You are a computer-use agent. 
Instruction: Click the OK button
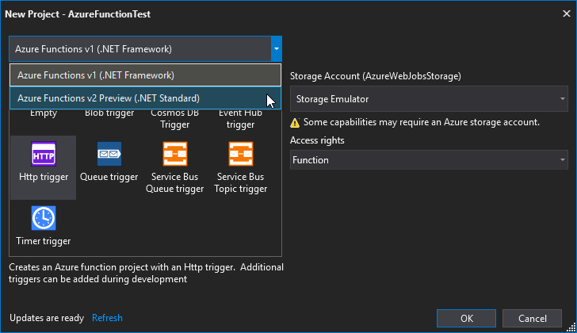tap(467, 318)
